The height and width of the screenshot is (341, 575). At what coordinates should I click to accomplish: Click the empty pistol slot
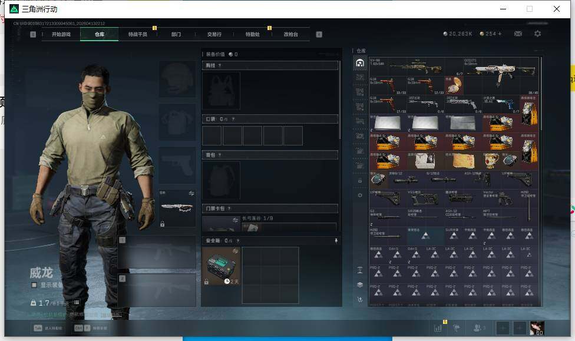point(177,165)
